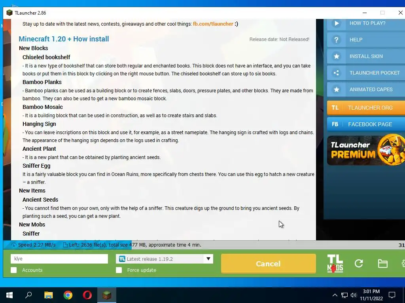Toggle the Accounts checkbox
This screenshot has height=303, width=405.
point(14,270)
